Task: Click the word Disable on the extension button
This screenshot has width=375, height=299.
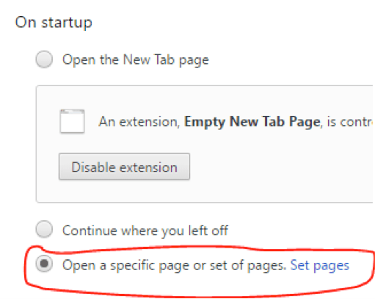Action: 93,167
